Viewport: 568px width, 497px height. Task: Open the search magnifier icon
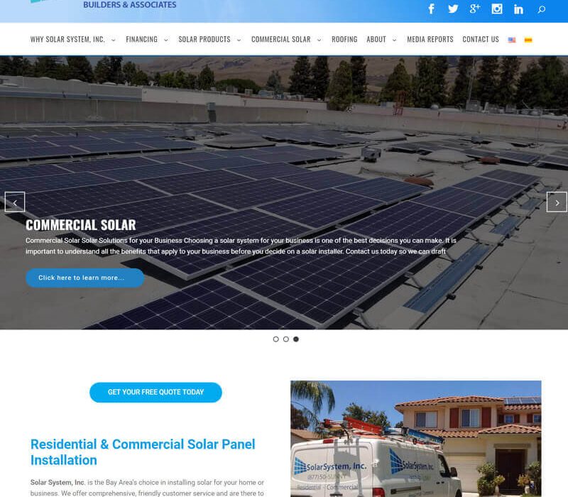(542, 9)
